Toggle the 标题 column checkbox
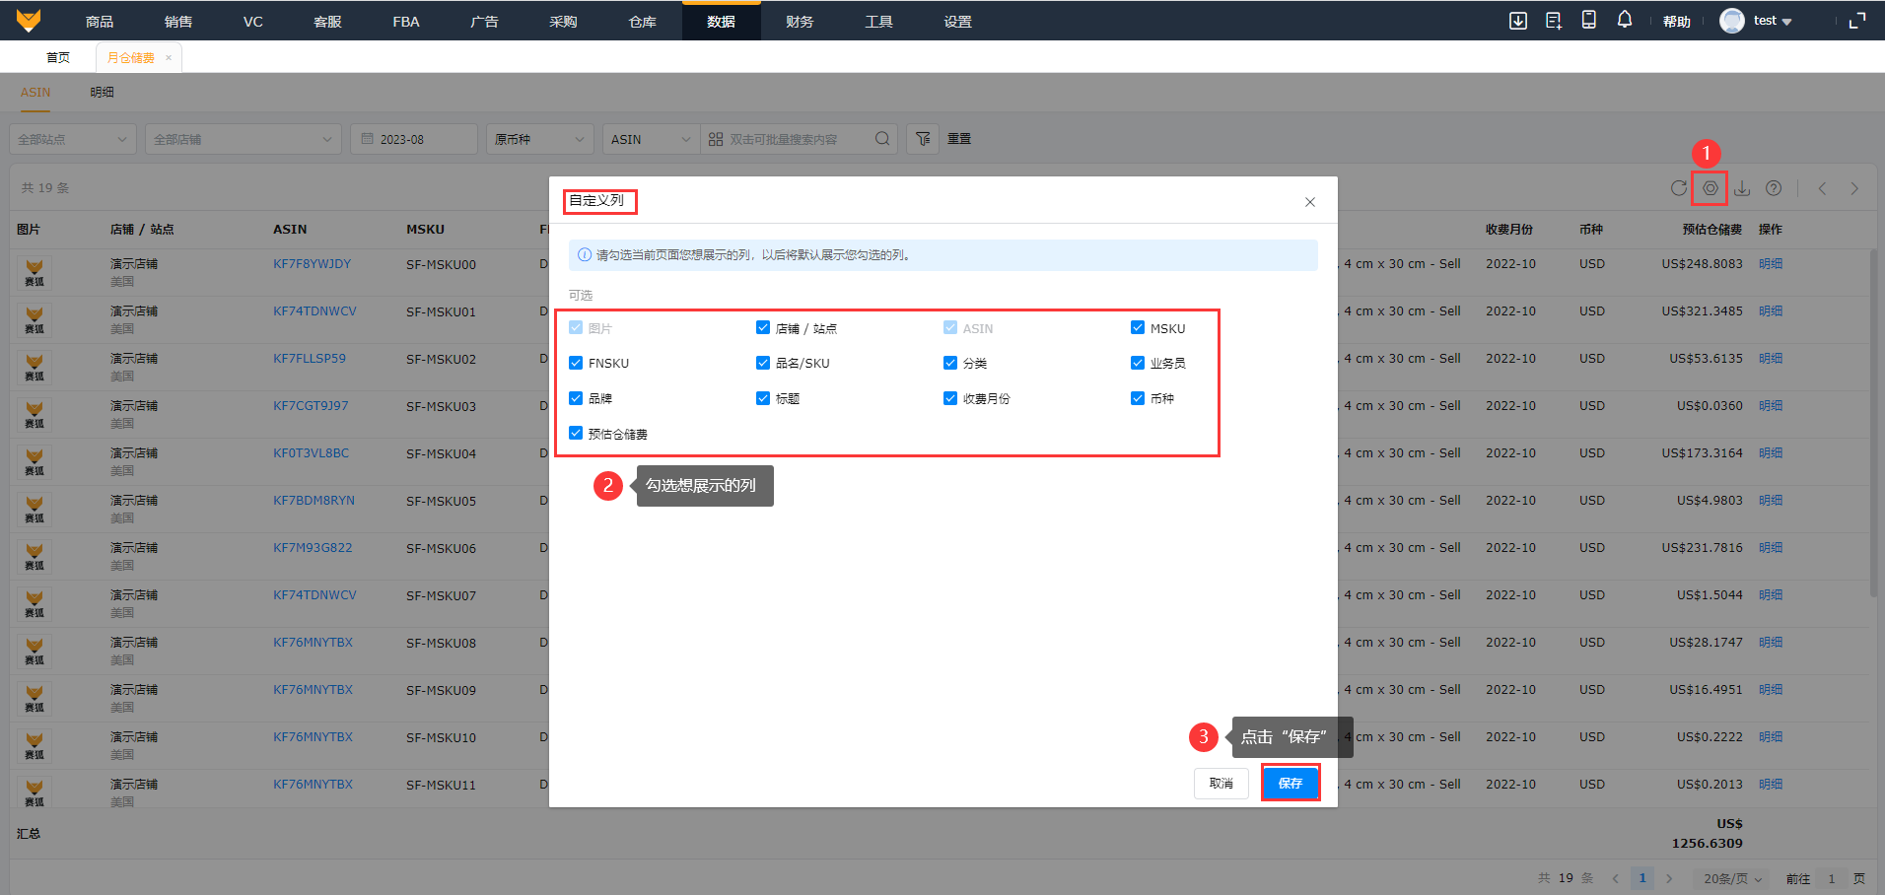Viewport: 1885px width, 895px height. pyautogui.click(x=763, y=398)
